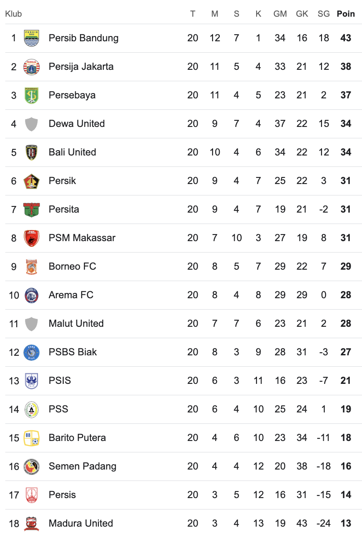Viewport: 362px width, 542px height.
Task: Click the Bali United crest icon
Action: click(32, 152)
